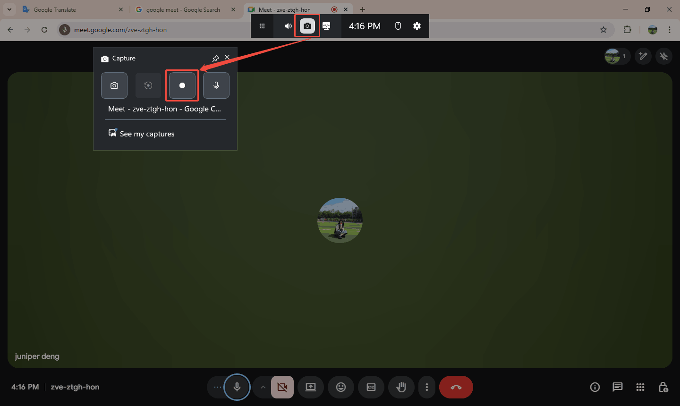Open audio device options with the chevron

point(263,387)
